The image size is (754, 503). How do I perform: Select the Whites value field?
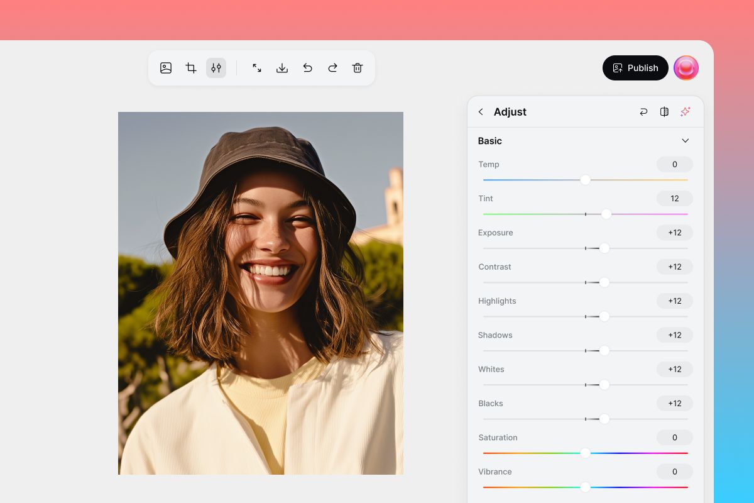[675, 369]
